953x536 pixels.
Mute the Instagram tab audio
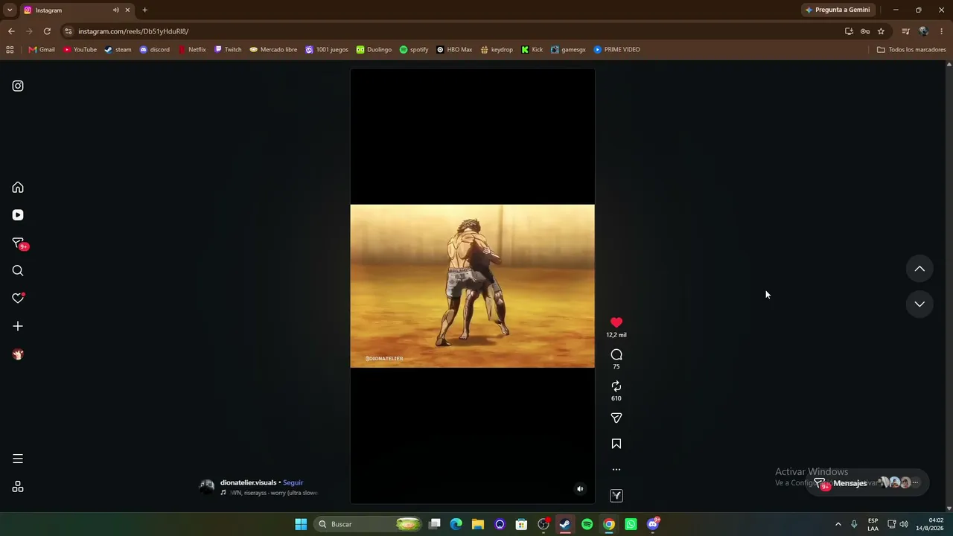[115, 10]
